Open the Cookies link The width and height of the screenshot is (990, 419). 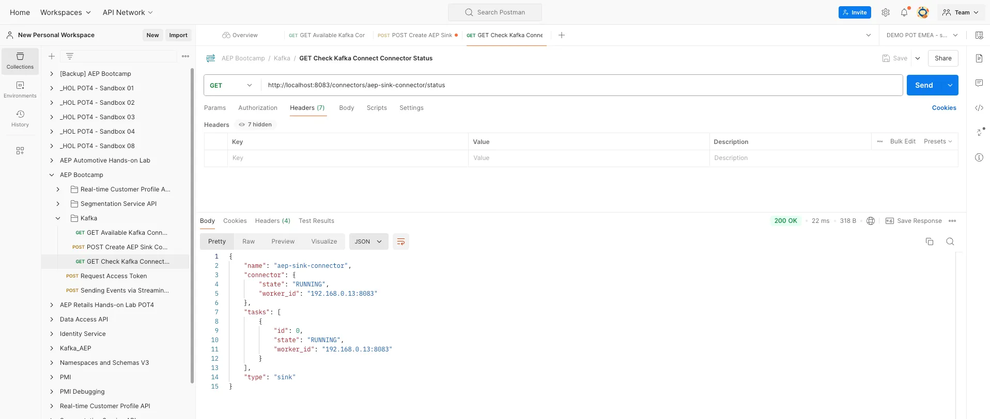(944, 108)
